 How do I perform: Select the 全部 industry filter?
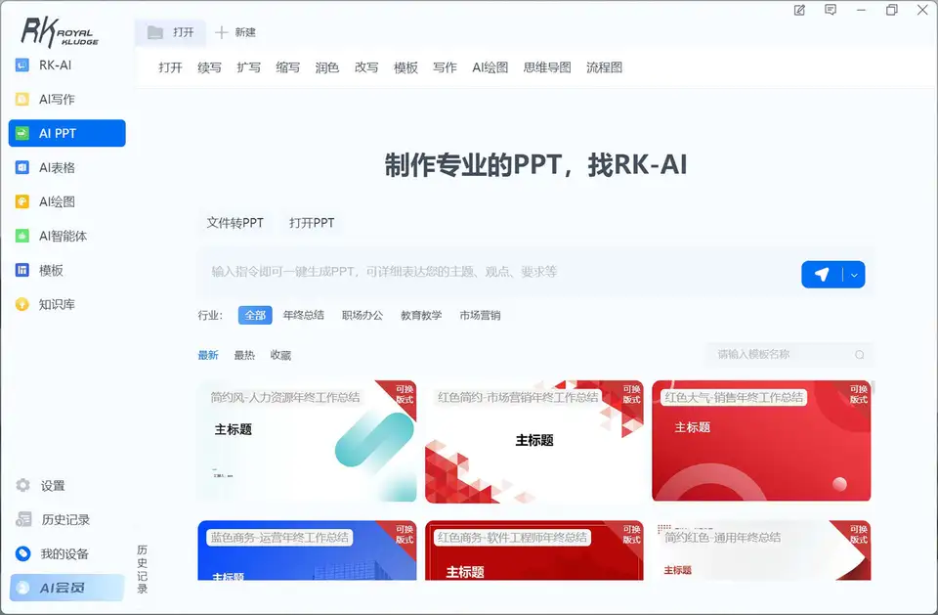tap(255, 315)
